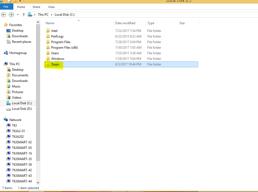The height and width of the screenshot is (192, 258).
Task: Click navigation pane scrollbar up arrow
Action: 38,22
